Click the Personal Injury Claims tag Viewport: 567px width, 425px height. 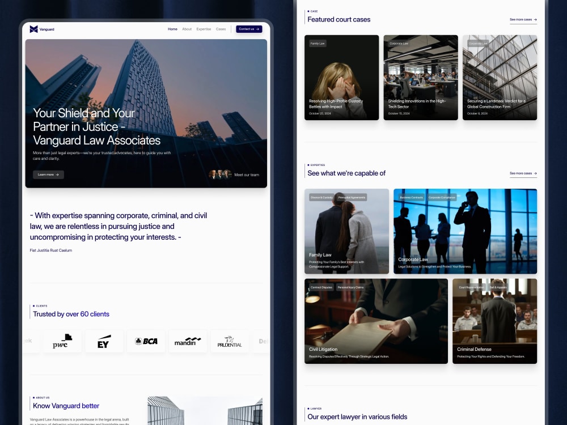[351, 287]
